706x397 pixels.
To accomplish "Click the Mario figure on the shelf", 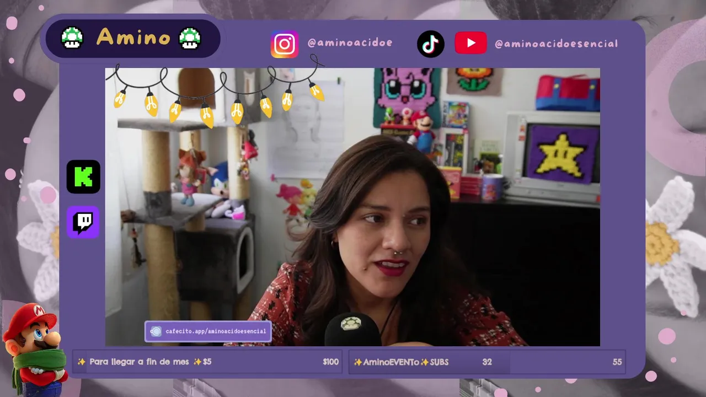I will 422,132.
